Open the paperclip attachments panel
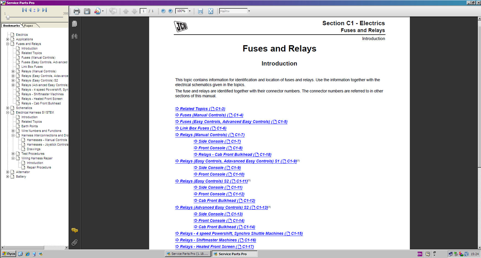This screenshot has width=481, height=258. click(75, 243)
